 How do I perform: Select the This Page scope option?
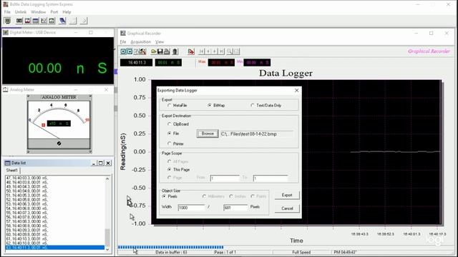click(178, 170)
